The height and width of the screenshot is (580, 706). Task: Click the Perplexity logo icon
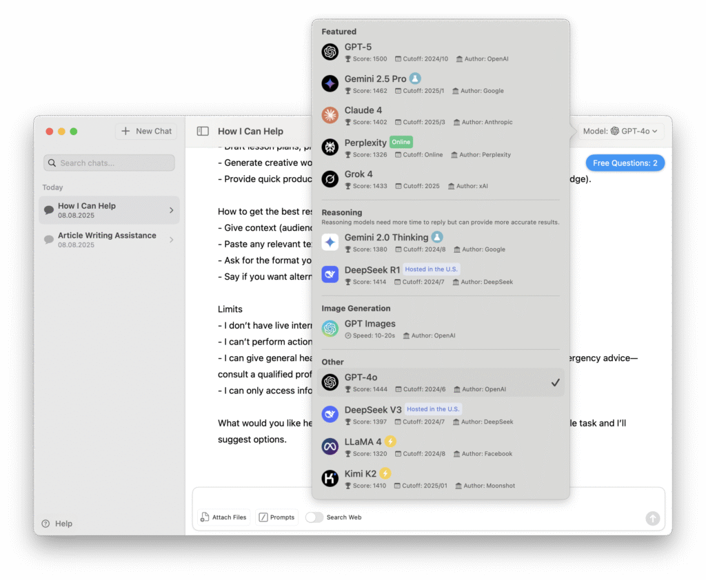pos(330,147)
